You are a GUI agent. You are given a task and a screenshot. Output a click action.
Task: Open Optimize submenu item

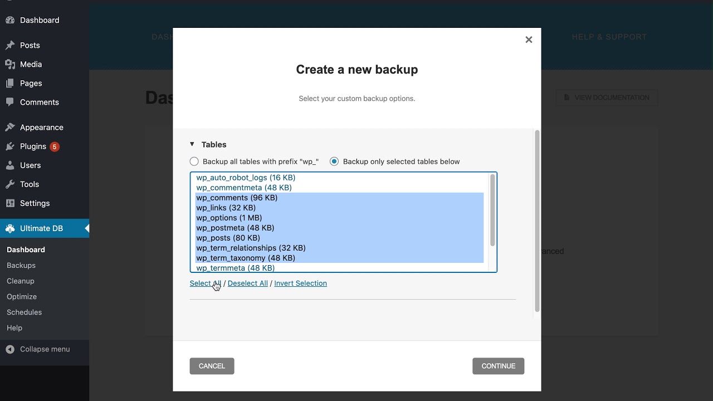pyautogui.click(x=22, y=296)
